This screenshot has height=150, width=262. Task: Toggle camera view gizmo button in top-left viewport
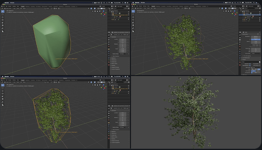95,11
